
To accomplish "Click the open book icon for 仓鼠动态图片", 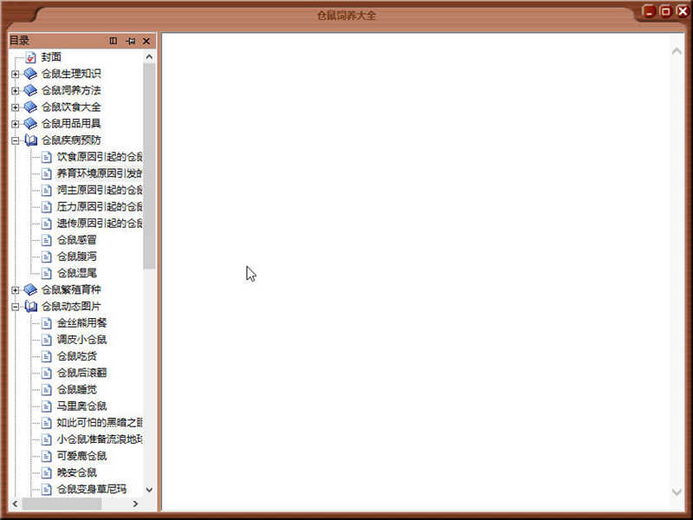I will click(x=31, y=306).
